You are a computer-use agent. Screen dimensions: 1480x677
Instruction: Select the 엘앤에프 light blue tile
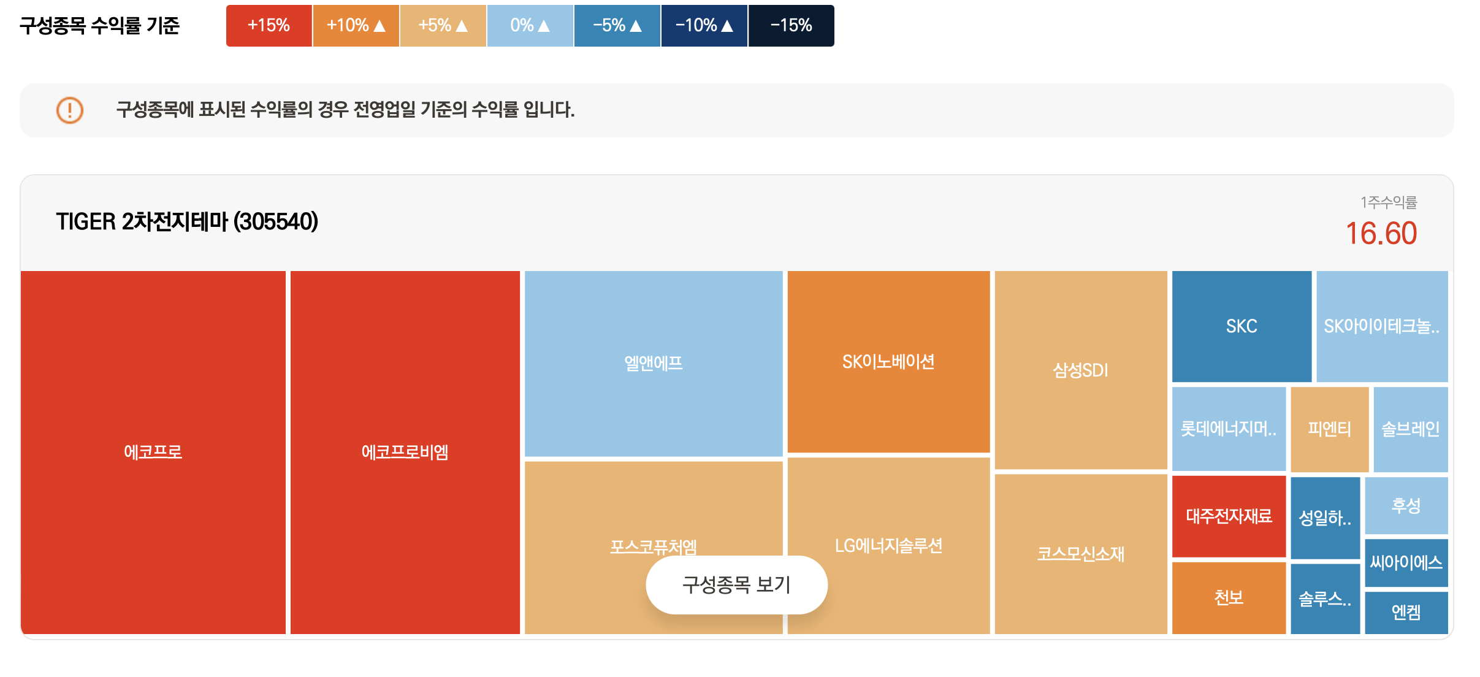coord(654,363)
